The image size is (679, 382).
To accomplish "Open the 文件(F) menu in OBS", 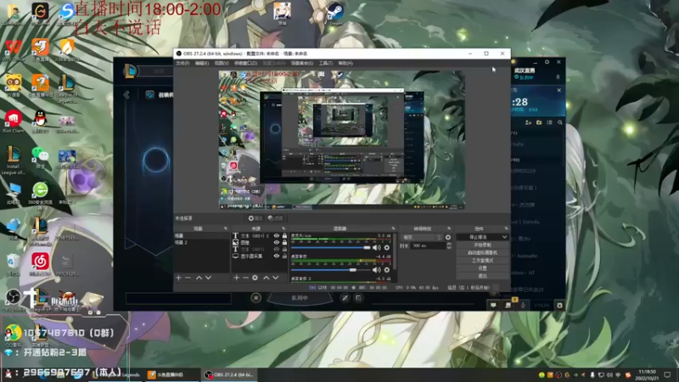I will 182,63.
